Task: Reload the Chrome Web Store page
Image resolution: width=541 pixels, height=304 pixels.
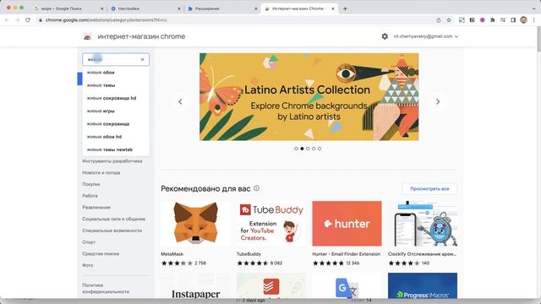Action: coord(28,20)
